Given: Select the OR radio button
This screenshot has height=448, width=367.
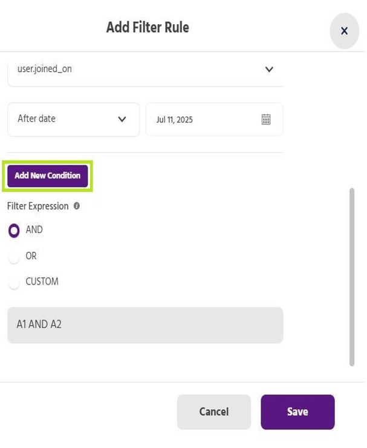Looking at the screenshot, I should tap(14, 257).
